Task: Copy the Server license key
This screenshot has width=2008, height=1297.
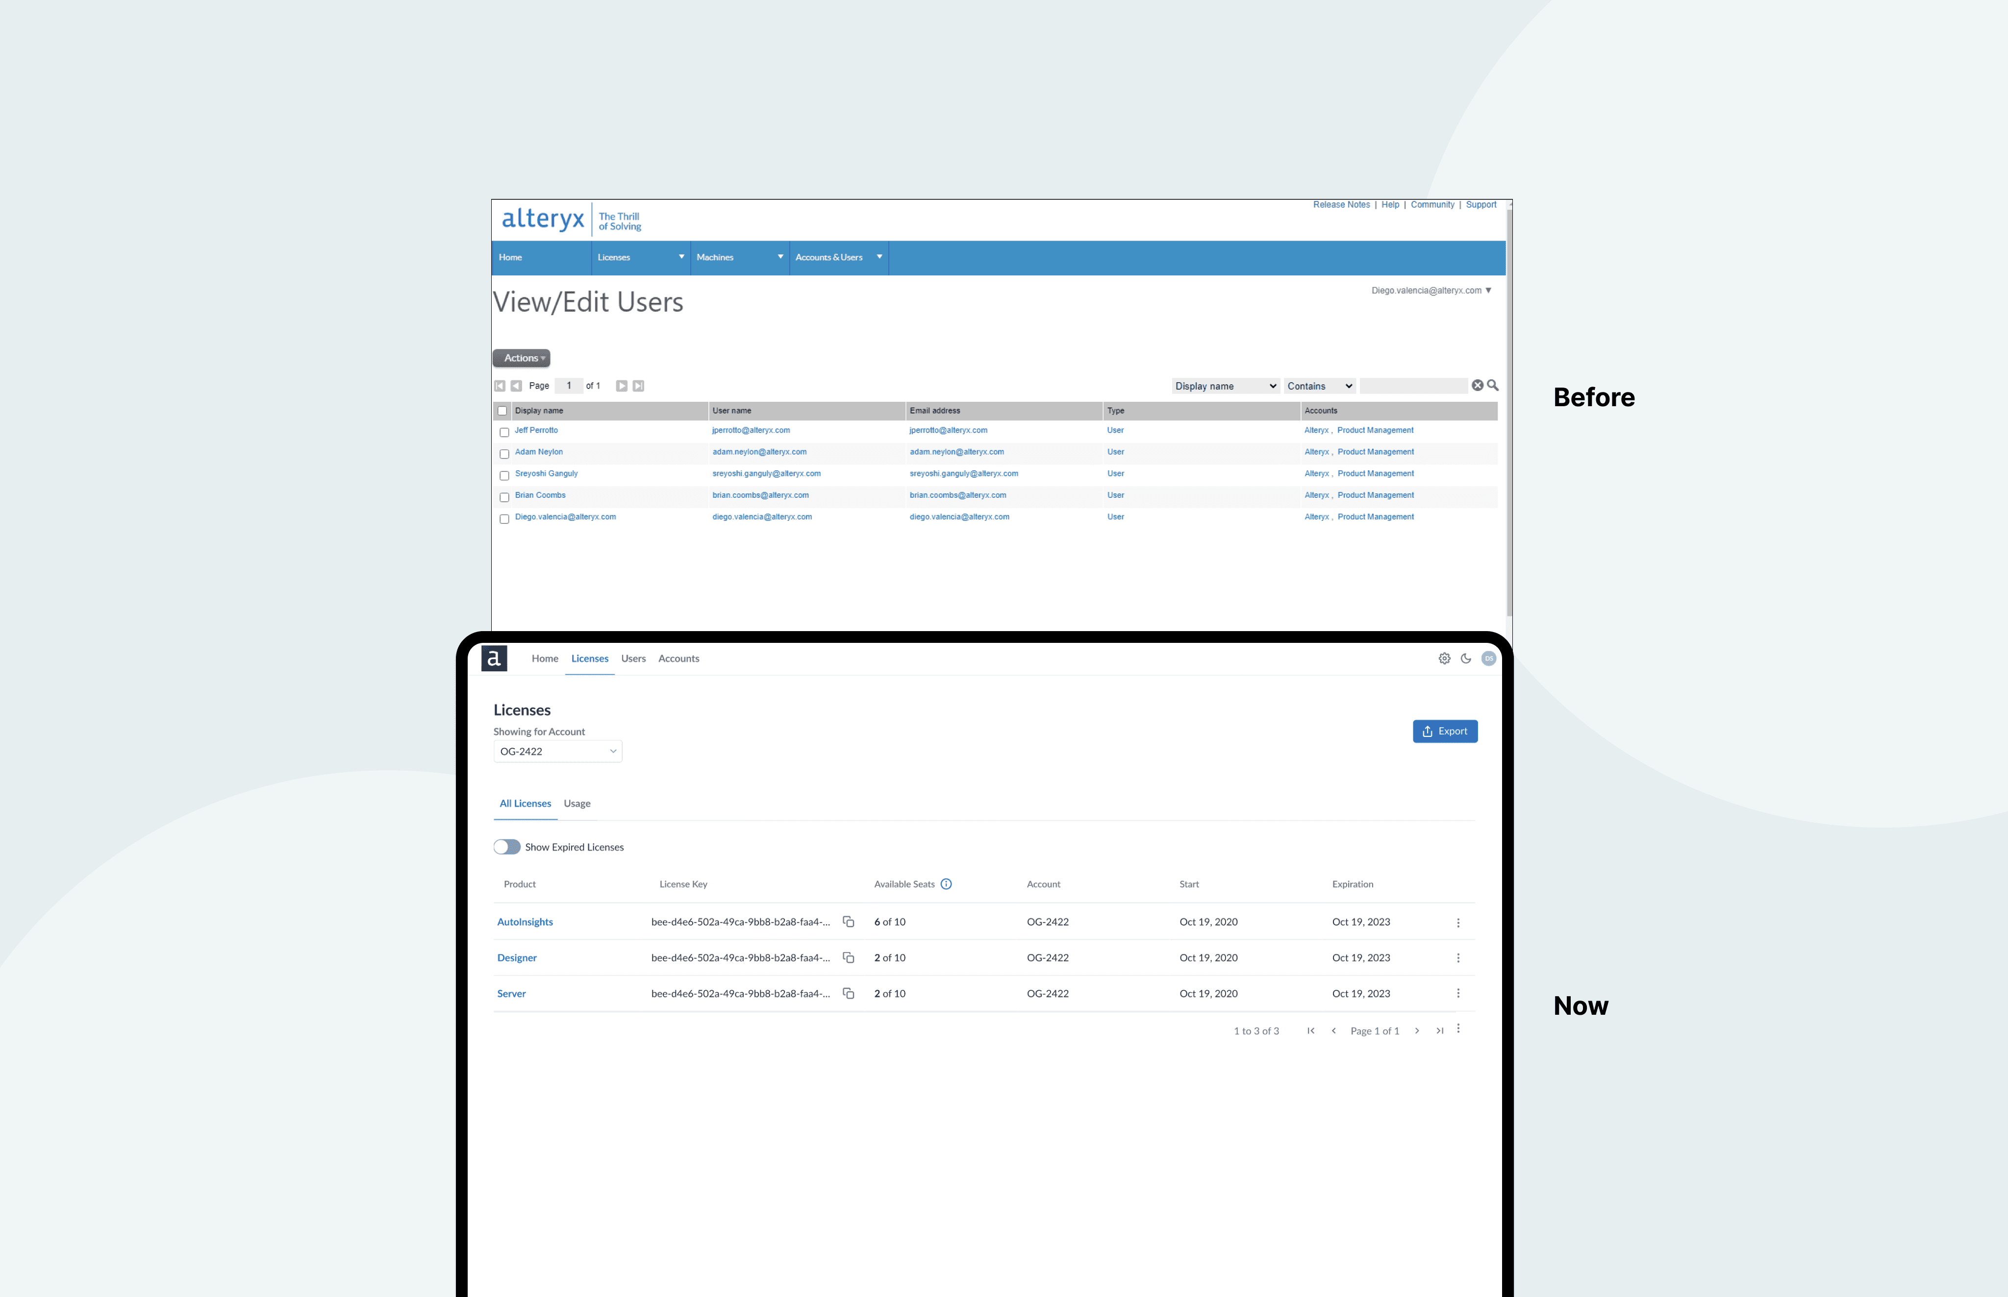Action: (x=849, y=994)
